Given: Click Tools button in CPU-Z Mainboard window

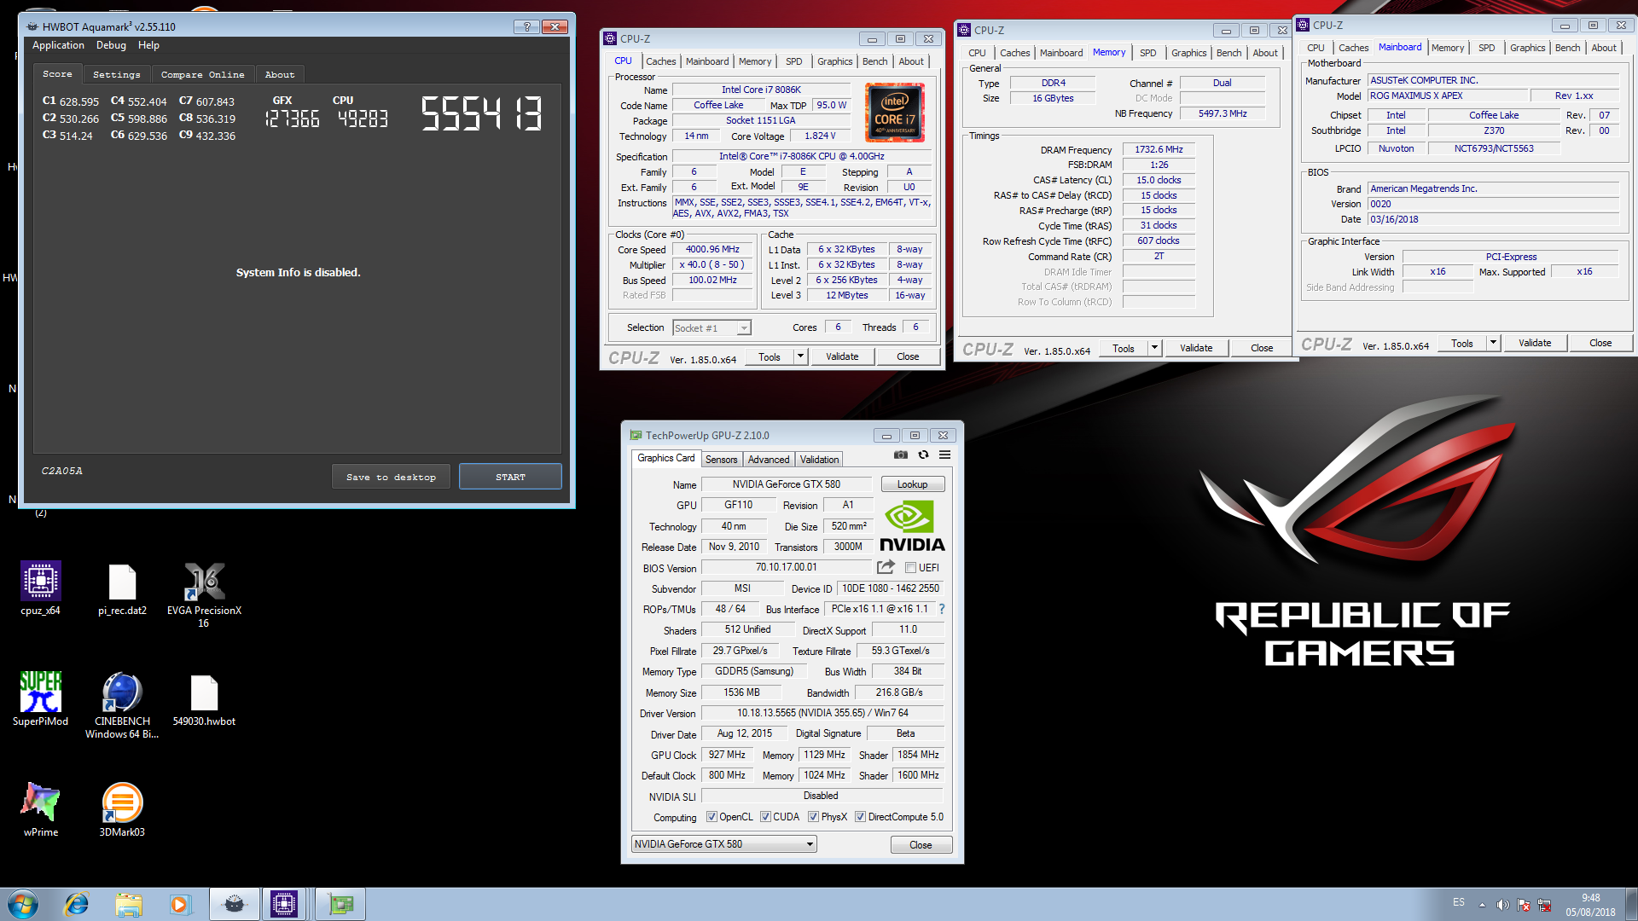Looking at the screenshot, I should (1461, 343).
